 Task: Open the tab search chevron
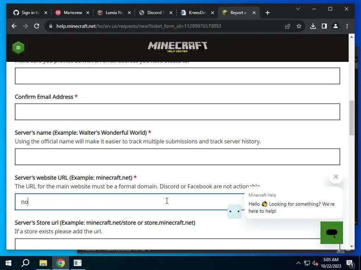click(298, 9)
